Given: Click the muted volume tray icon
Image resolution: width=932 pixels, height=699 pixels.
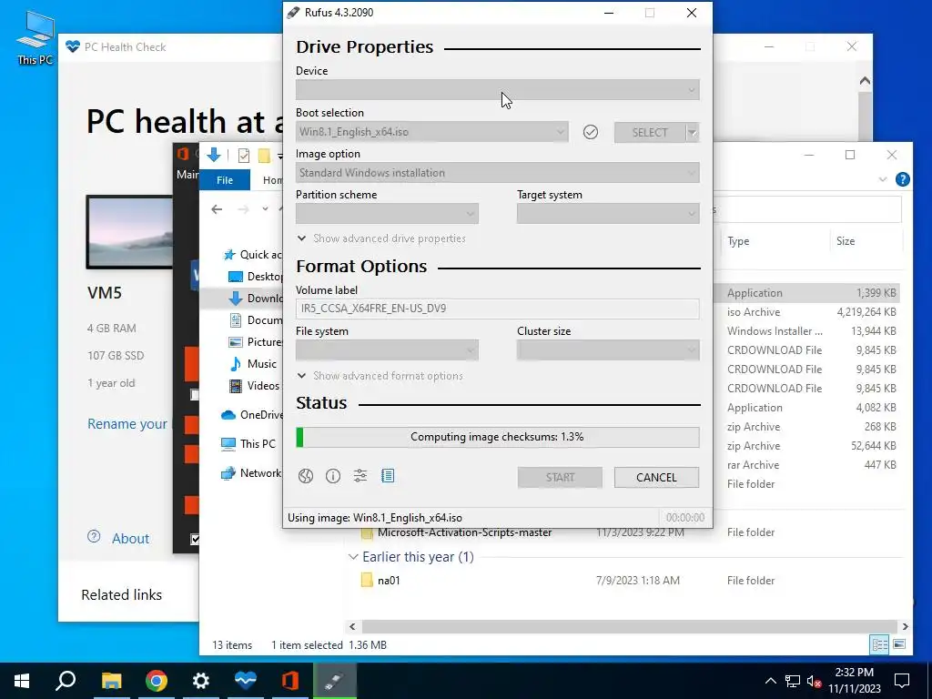Looking at the screenshot, I should 815,681.
